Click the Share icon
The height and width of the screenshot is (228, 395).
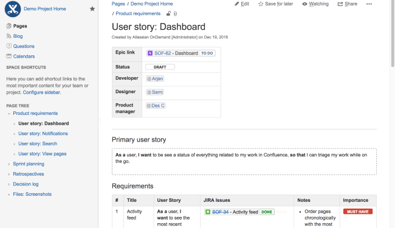(340, 4)
